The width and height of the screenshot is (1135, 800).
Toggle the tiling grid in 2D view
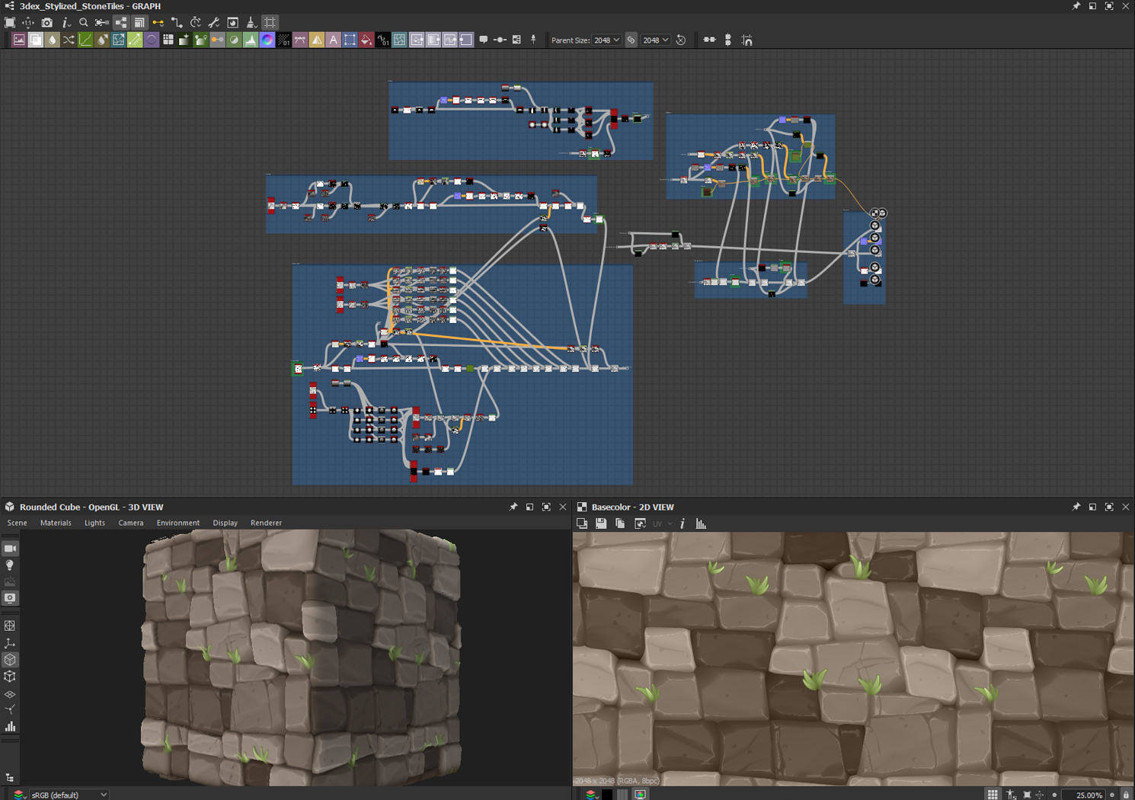coord(992,795)
